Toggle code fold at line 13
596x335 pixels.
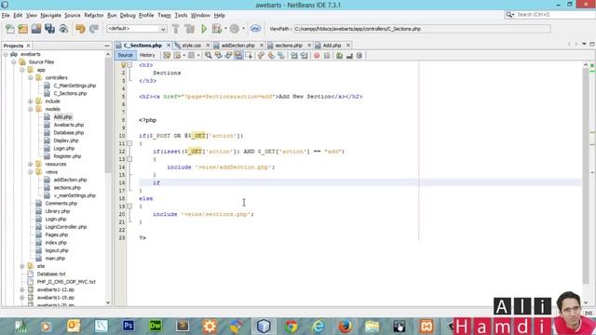click(129, 159)
